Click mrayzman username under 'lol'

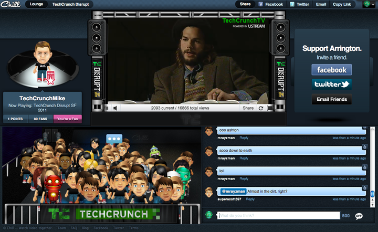click(226, 179)
